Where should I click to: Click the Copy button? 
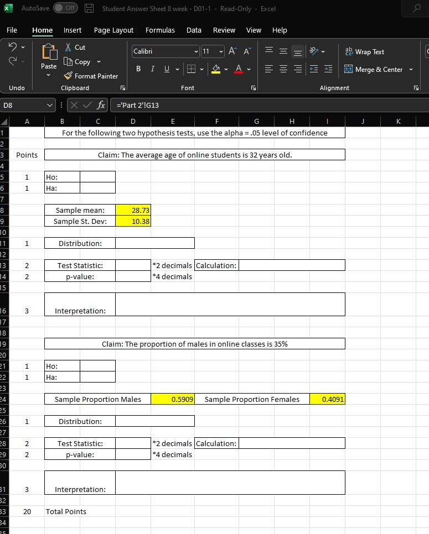(77, 62)
